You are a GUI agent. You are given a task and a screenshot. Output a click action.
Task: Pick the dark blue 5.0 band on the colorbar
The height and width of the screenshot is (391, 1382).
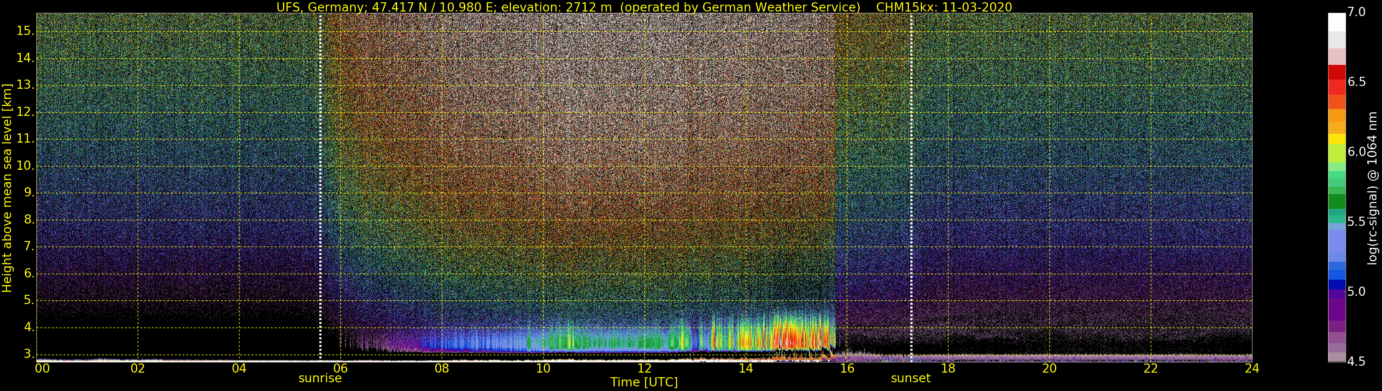(x=1336, y=284)
